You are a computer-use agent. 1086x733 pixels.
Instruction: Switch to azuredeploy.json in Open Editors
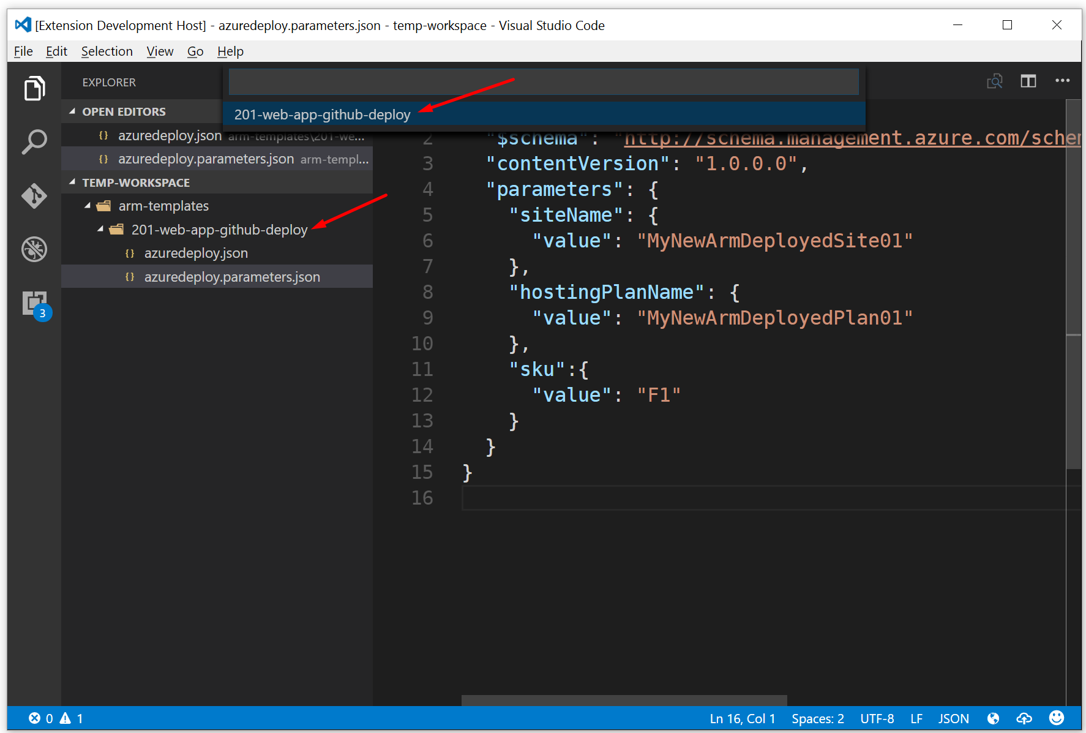[x=170, y=135]
